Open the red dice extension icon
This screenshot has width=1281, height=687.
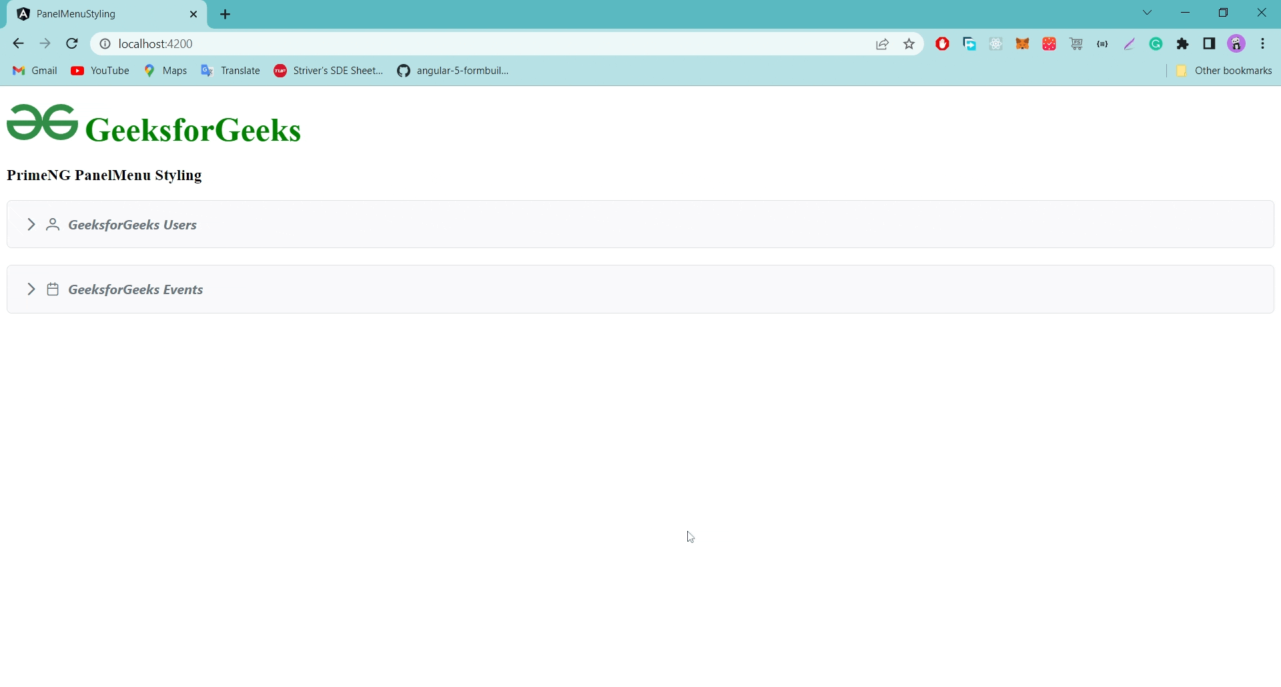[1050, 44]
